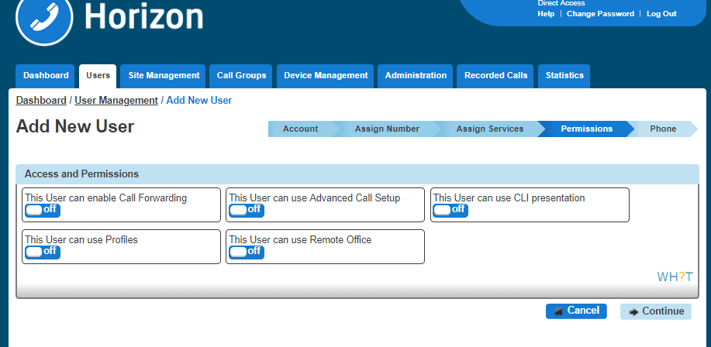Click 'This User can use CLI presentation' label
Screen dimensions: 711x347
pos(509,198)
